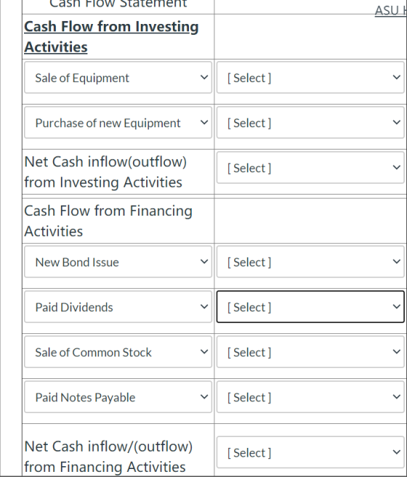
Task: Open the Paid Notes Payable label dropdown
Action: (118, 397)
